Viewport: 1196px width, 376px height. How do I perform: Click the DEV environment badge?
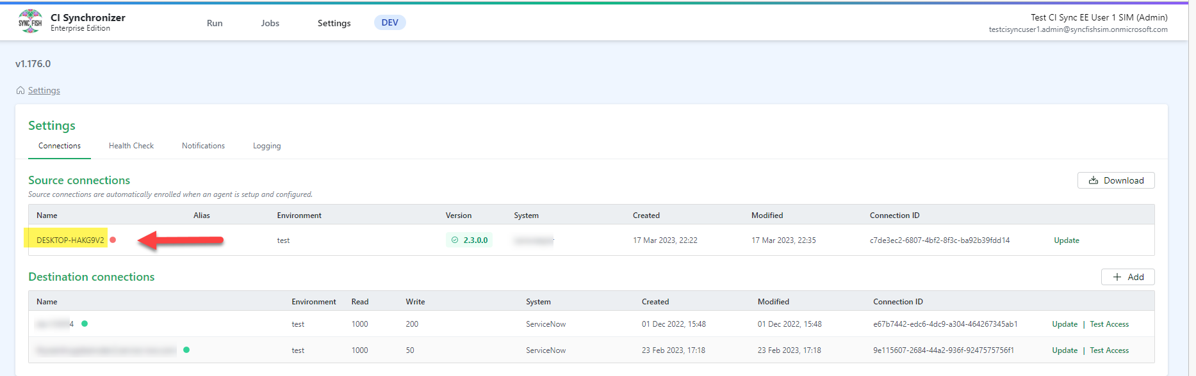point(390,22)
